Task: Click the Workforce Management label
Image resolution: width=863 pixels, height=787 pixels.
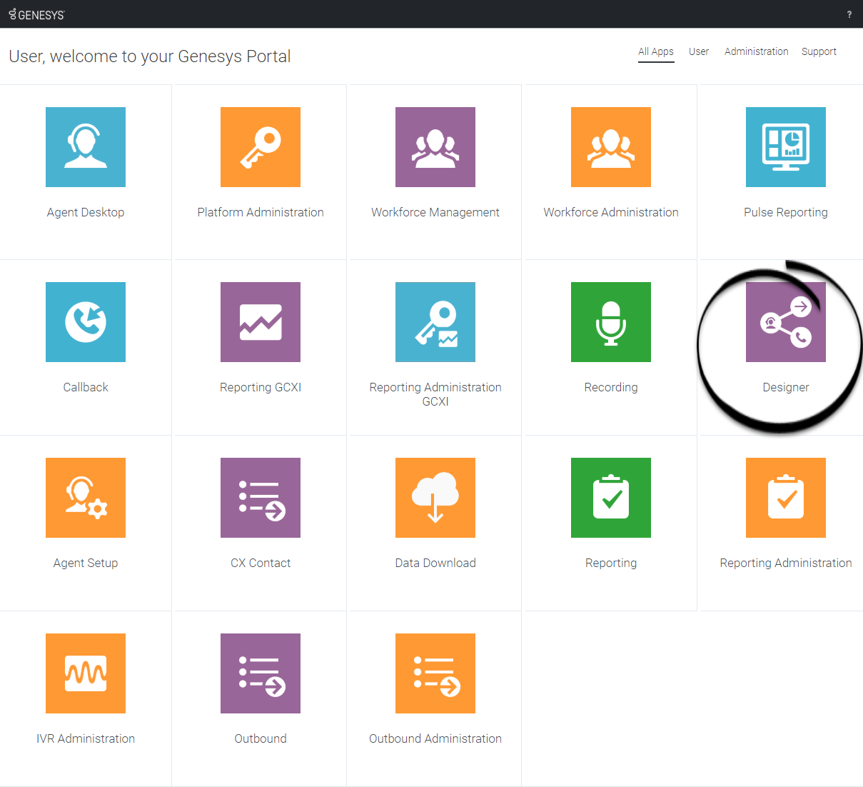Action: click(435, 212)
